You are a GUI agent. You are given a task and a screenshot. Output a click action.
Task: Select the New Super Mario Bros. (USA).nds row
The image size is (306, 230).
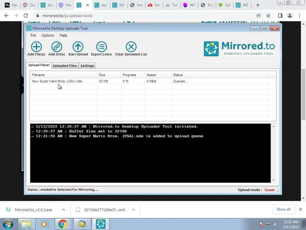coord(153,81)
